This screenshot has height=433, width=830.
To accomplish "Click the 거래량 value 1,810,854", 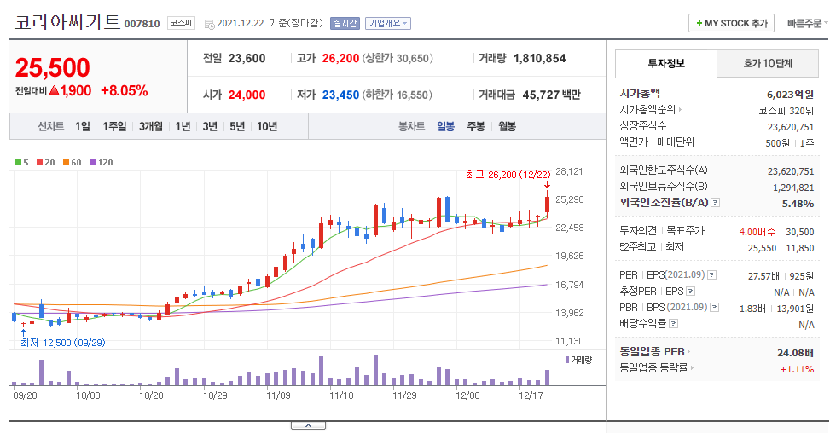I will (x=539, y=58).
